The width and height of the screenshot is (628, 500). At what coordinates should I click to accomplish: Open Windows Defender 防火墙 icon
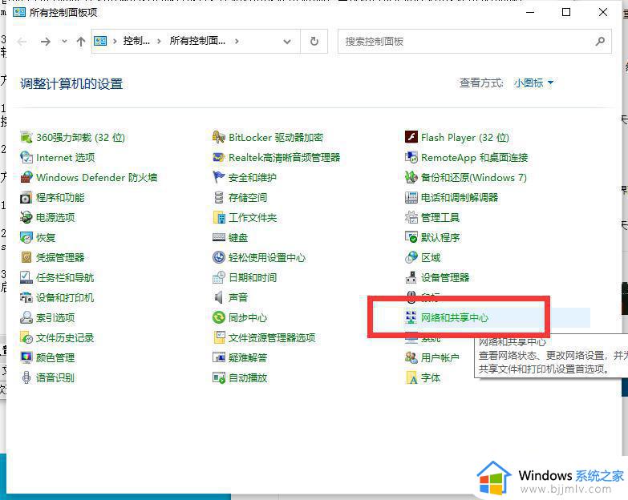pos(26,178)
